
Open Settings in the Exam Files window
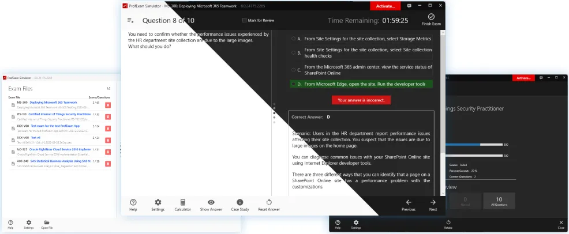(x=29, y=225)
